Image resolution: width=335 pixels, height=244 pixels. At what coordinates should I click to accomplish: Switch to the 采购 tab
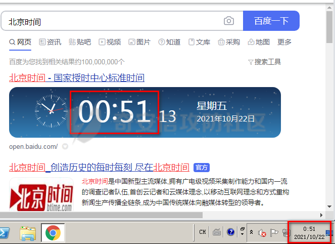pyautogui.click(x=229, y=42)
